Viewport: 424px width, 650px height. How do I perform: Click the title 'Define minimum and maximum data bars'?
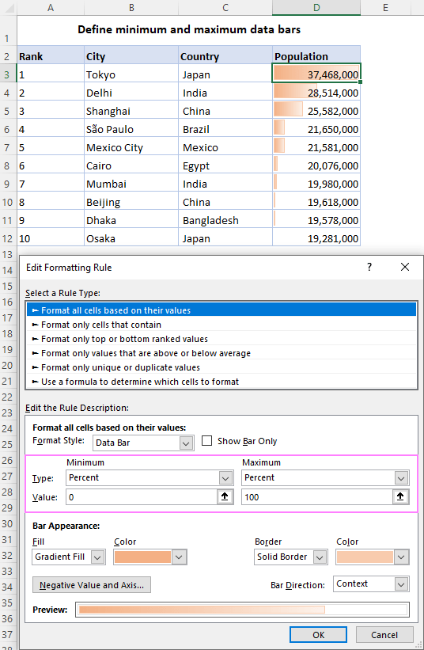coord(189,29)
